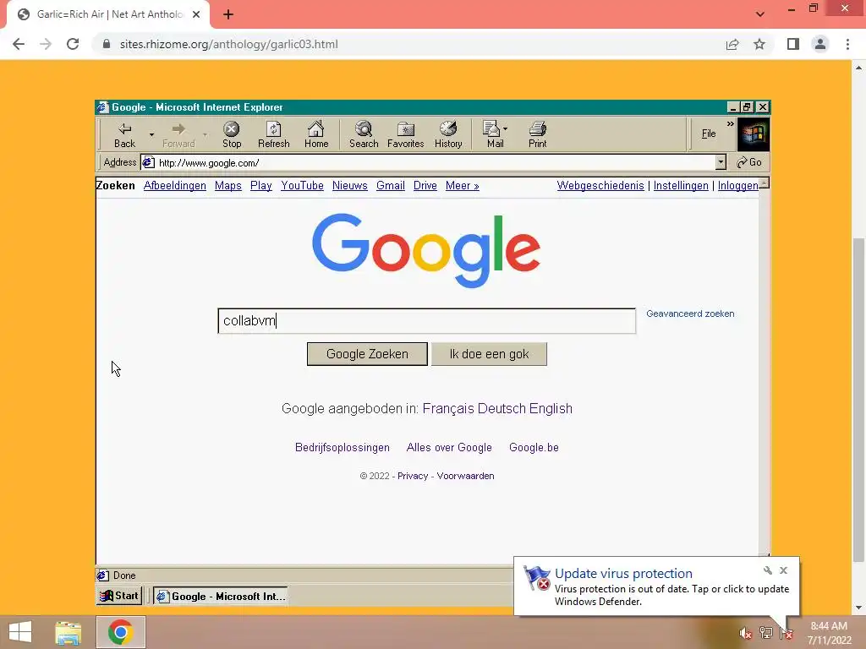This screenshot has width=866, height=649.
Task: Open the Forward button dropdown arrow
Action: [205, 134]
